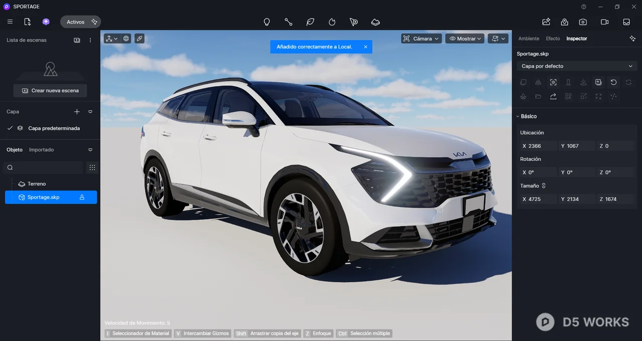Select the leaf vegetation tool
The width and height of the screenshot is (642, 341).
[x=310, y=22]
